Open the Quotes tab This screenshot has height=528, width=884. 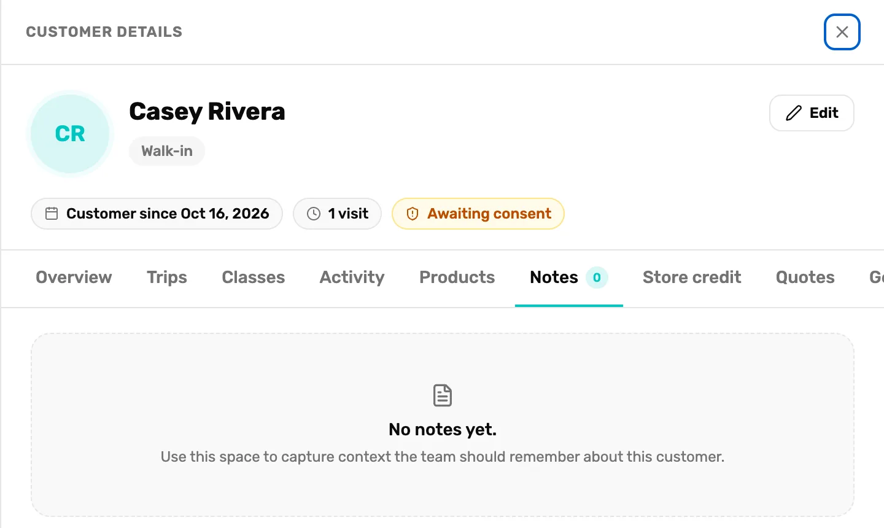805,278
